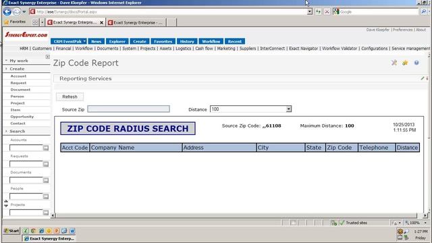Click the Word quick launch icon
The height and width of the screenshot is (243, 432).
coord(72,231)
